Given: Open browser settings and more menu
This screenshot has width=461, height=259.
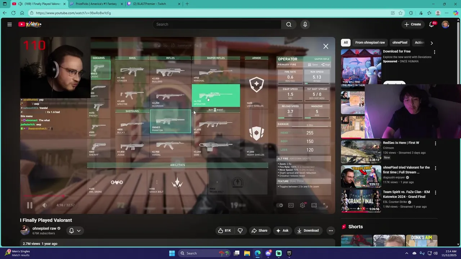Looking at the screenshot, I should [x=447, y=13].
